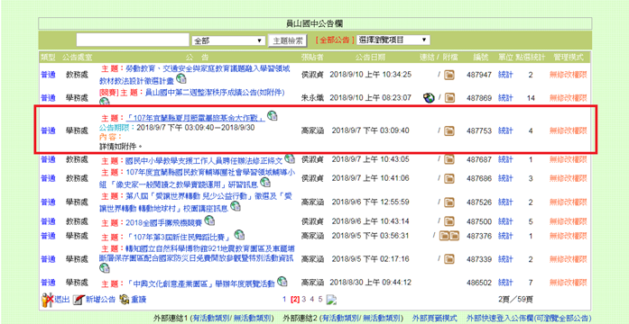629x324 pixels.
Task: Open 中興文化創意產業園區 announcement
Action: click(x=200, y=283)
